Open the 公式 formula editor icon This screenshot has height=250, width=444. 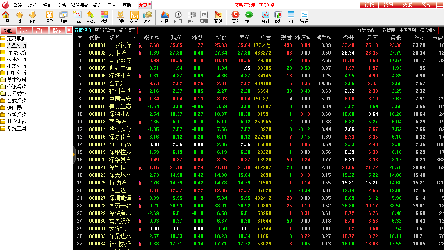click(135, 16)
